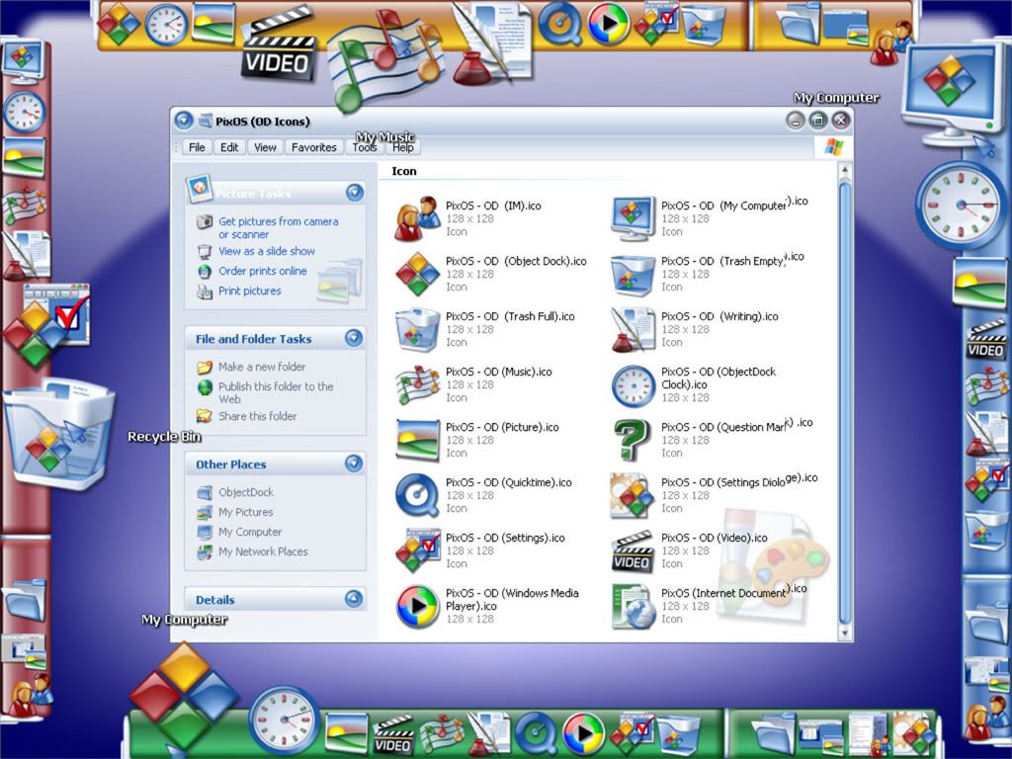Viewport: 1012px width, 759px height.
Task: Click the media player icon in top dock
Action: pos(609,25)
